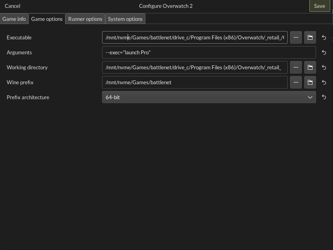Select the Game options tab
Screen dimensions: 333x250
tap(47, 19)
